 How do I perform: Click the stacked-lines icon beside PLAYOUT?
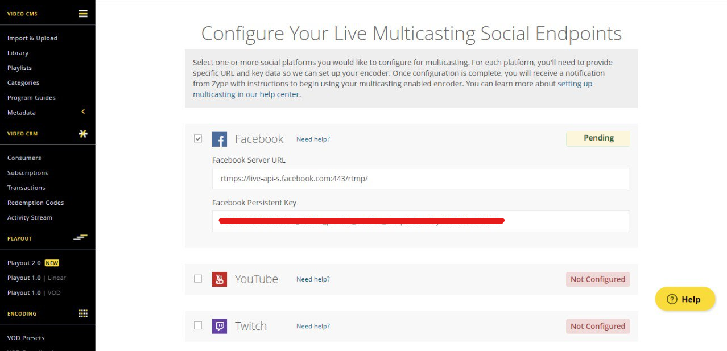[81, 238]
